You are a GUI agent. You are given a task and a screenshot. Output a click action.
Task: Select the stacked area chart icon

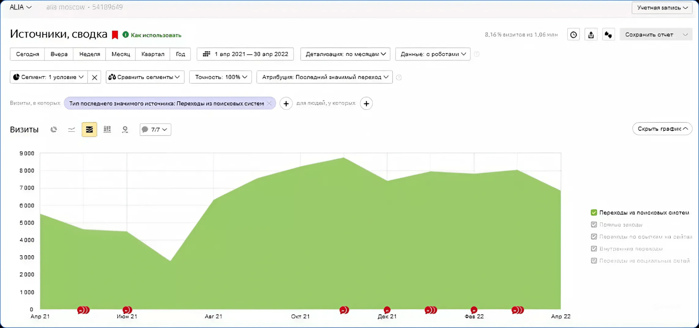tap(89, 130)
